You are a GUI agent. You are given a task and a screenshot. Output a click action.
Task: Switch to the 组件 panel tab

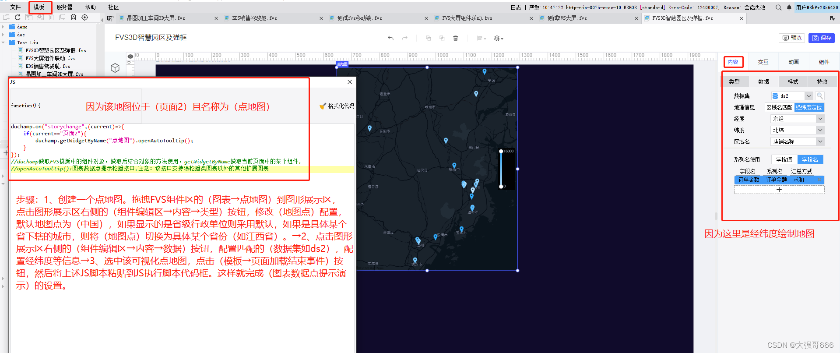(824, 62)
